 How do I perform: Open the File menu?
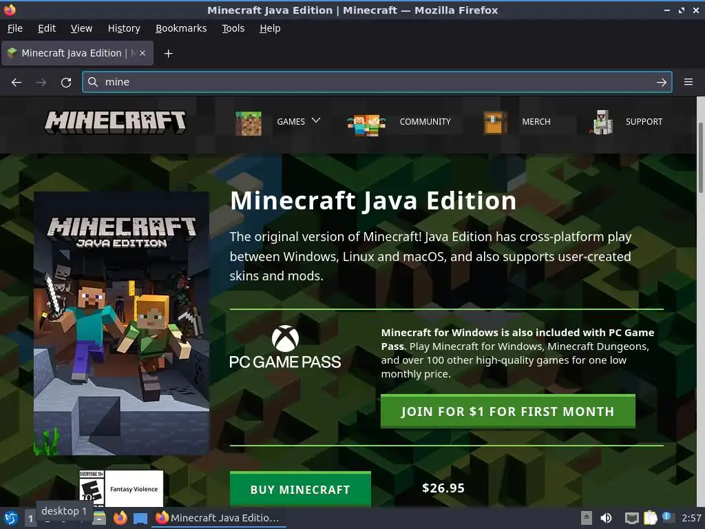pos(15,28)
